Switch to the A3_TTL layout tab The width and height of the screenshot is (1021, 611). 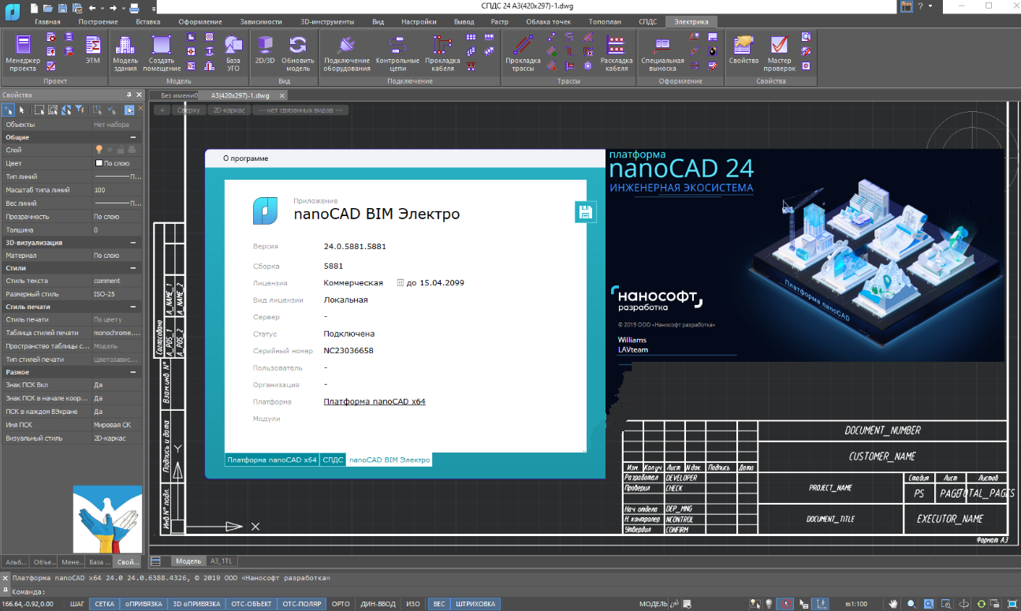coord(221,561)
